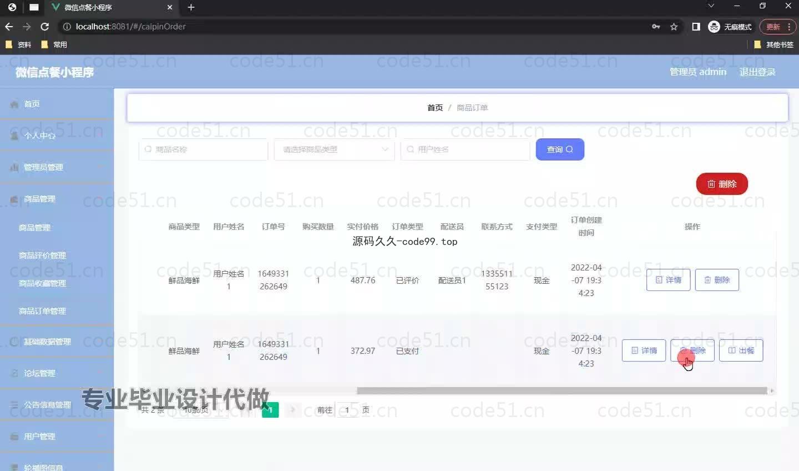The width and height of the screenshot is (799, 471).
Task: Click 出餐 for the 372.97 order
Action: tap(741, 350)
